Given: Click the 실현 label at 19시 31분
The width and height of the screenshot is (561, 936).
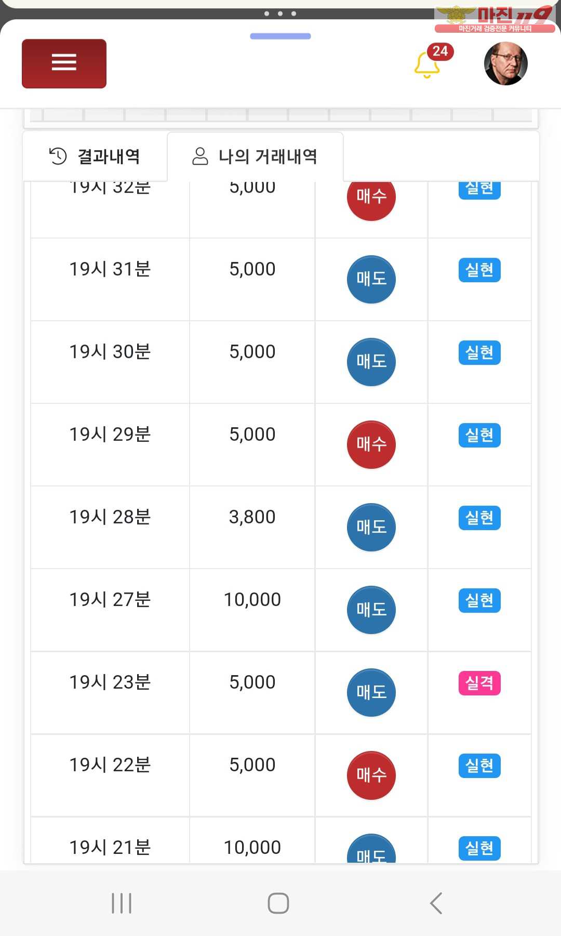Looking at the screenshot, I should 479,270.
